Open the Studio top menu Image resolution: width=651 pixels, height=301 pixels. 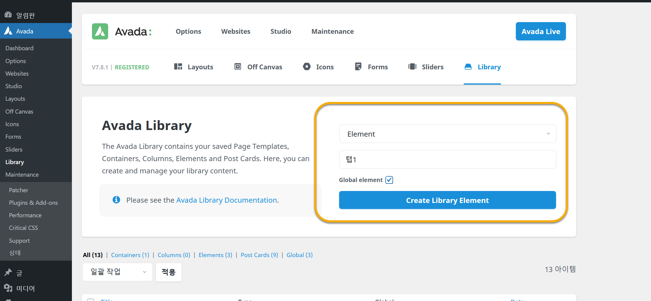pyautogui.click(x=281, y=31)
